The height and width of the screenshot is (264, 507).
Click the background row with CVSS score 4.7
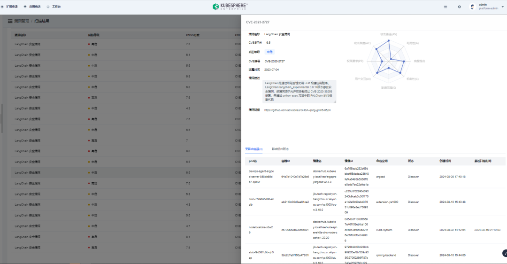[126, 226]
